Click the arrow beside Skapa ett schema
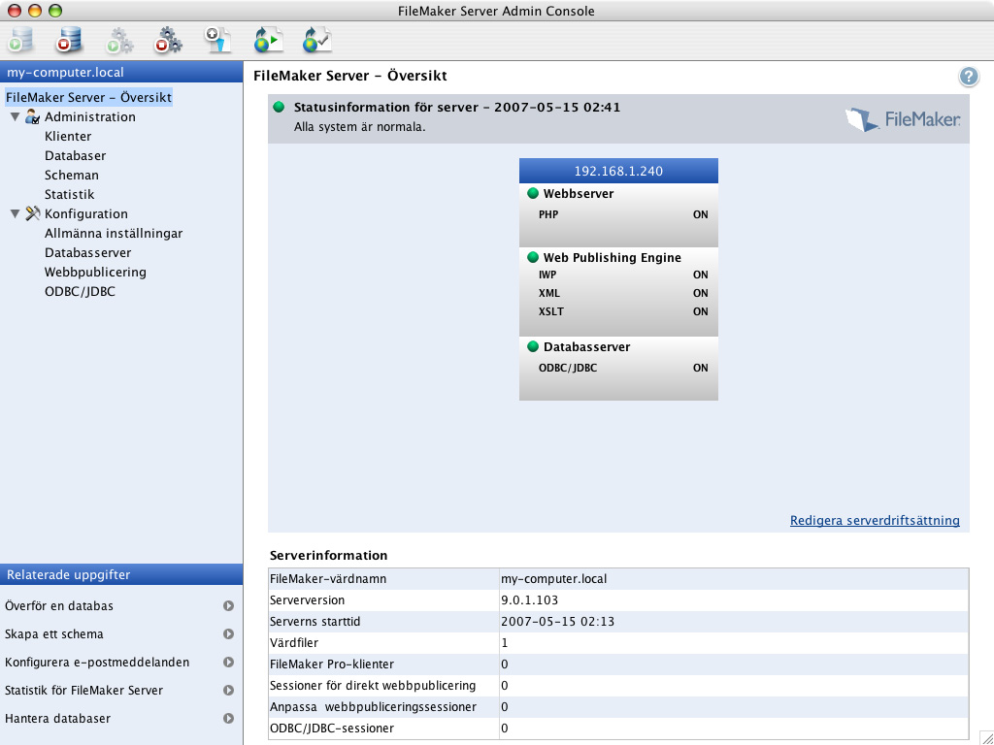994x745 pixels. [x=228, y=634]
